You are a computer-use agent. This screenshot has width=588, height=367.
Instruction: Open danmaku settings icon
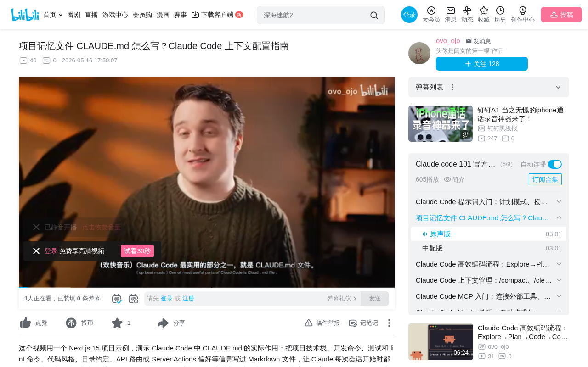(x=133, y=299)
